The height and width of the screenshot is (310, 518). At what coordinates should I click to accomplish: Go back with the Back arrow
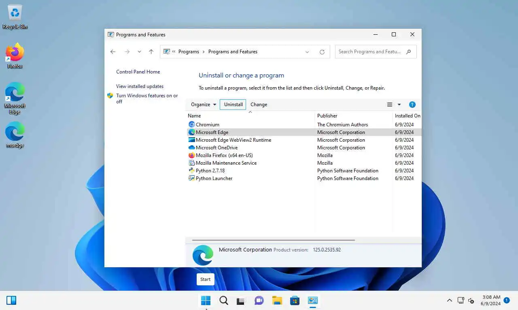point(113,52)
